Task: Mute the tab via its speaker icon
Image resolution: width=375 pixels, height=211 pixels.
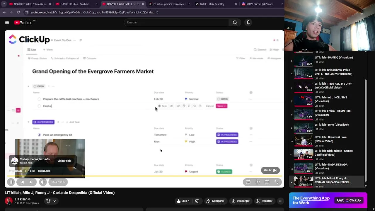Action: 138,4
